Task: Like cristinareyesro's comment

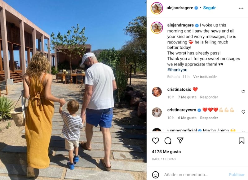Action: click(243, 112)
